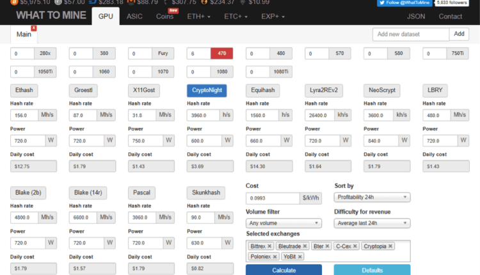Remove Cryptopia exchange tag
The image size is (480, 275).
point(390,246)
